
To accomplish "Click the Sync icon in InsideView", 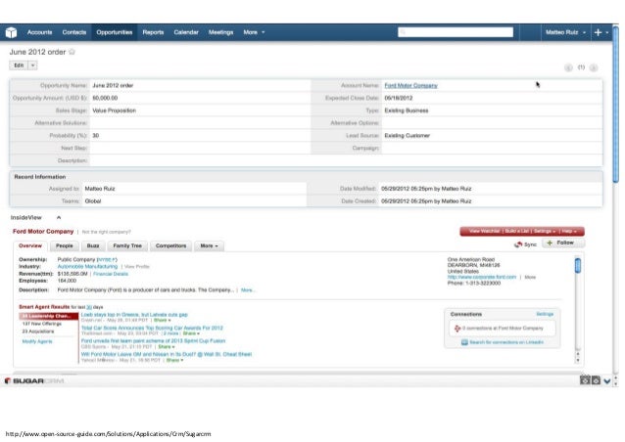I will point(518,244).
